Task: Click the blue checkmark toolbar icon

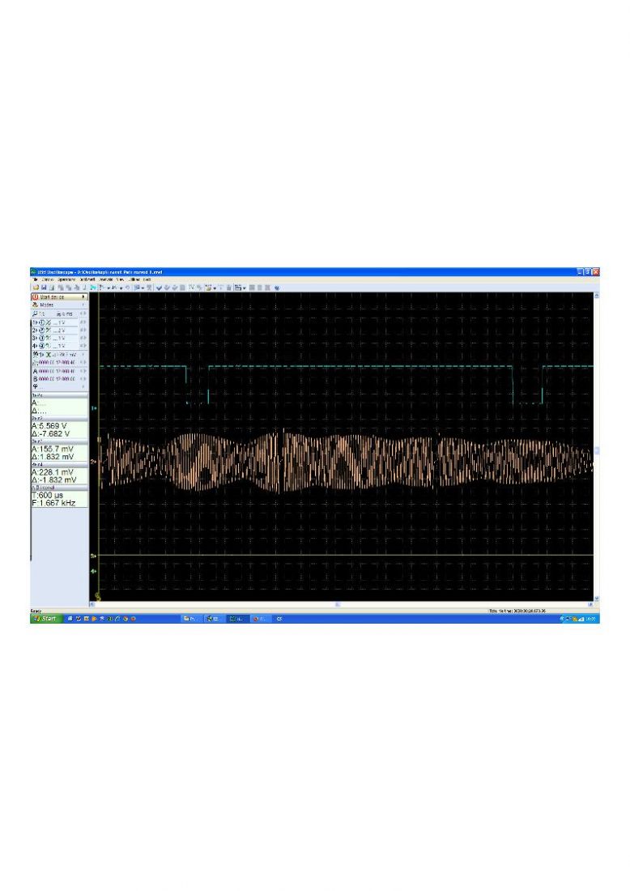Action: point(159,288)
